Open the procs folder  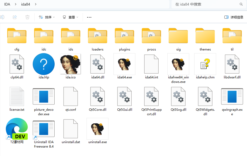151,36
